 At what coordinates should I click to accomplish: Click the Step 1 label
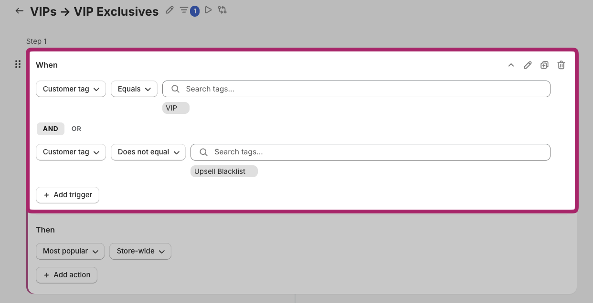37,41
